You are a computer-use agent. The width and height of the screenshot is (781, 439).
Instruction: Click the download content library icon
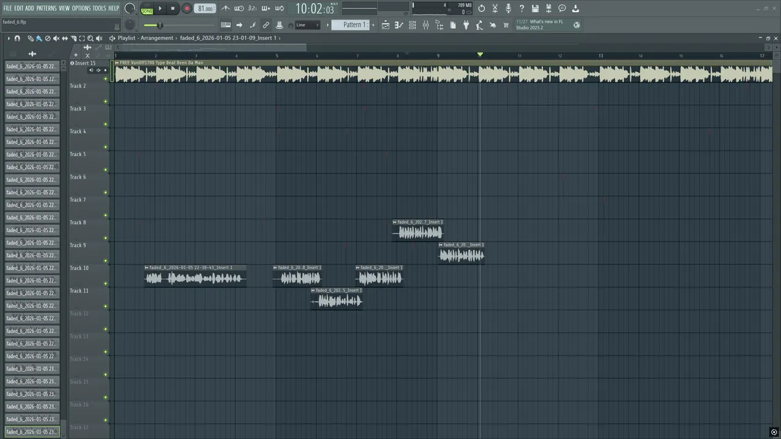(575, 9)
